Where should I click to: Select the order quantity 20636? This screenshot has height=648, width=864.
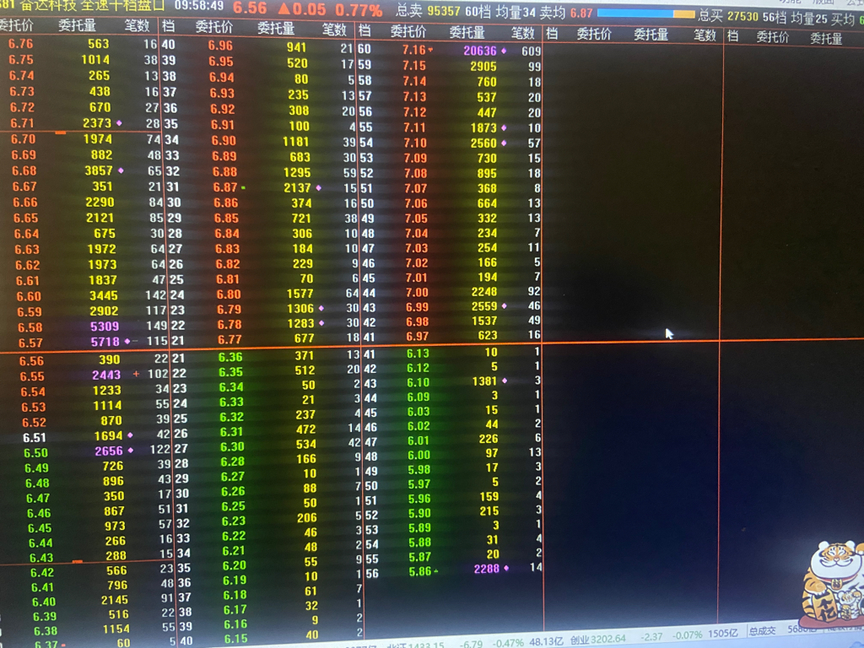coord(480,51)
